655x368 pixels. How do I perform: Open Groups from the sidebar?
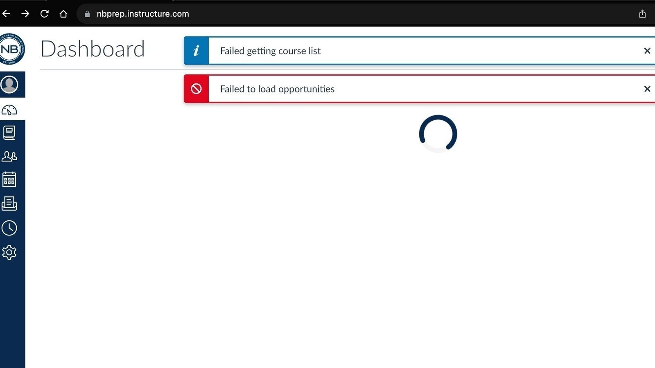coord(9,156)
